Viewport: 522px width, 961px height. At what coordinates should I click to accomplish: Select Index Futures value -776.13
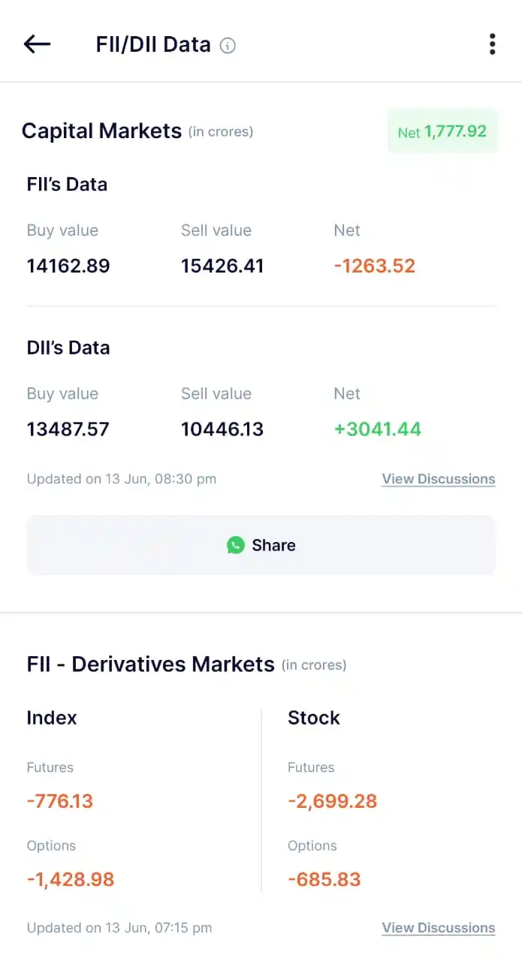(x=60, y=801)
